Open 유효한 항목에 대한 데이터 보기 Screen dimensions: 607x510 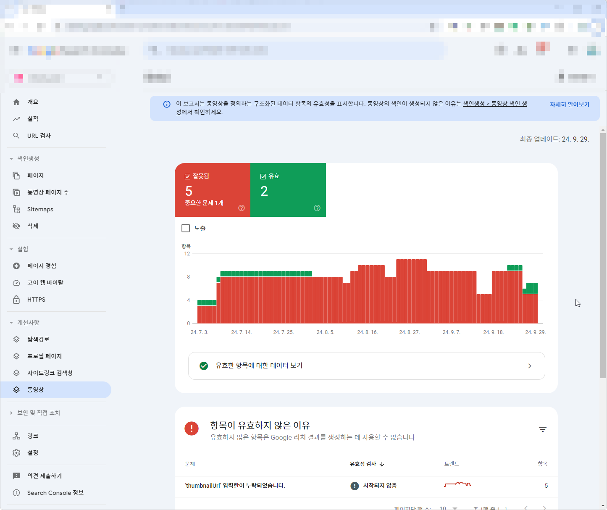(366, 366)
